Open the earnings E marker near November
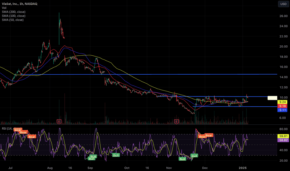 [176, 122]
